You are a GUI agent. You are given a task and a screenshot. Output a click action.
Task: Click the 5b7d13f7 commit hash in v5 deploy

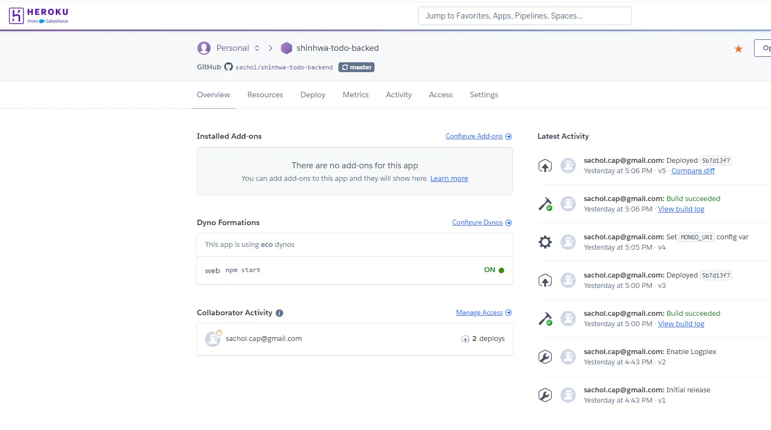click(x=716, y=161)
